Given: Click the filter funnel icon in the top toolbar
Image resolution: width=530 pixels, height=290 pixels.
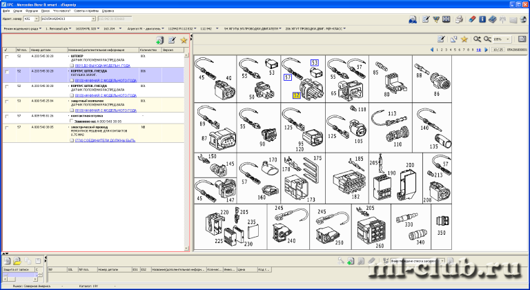Looking at the screenshot, I should [436, 19].
